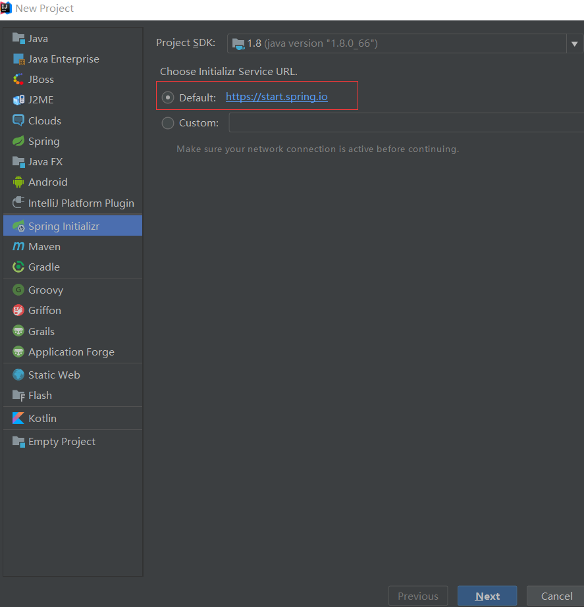Click the Android robot icon
This screenshot has width=584, height=607.
(x=18, y=182)
